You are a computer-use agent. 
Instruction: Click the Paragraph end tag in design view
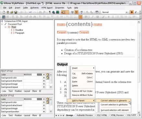coord(84,32)
